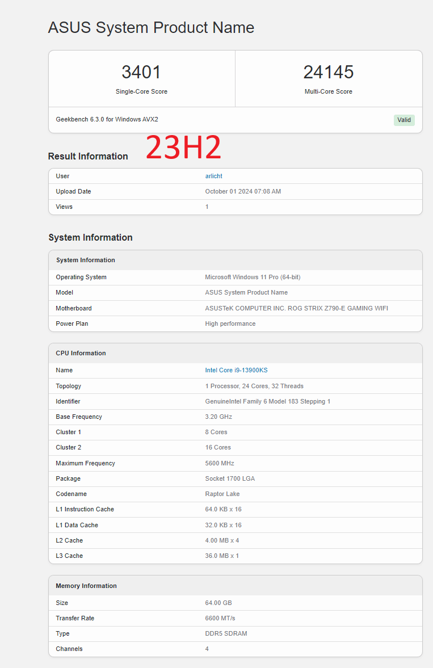
Task: Click the Result Information heading
Action: (88, 156)
